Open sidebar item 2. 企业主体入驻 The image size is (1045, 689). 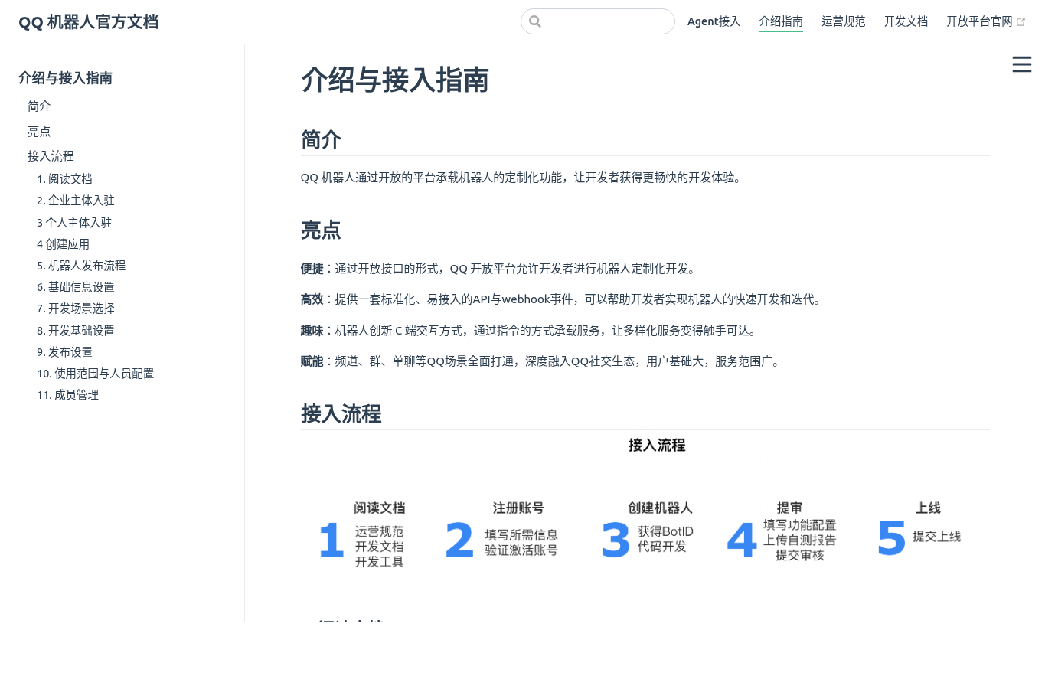(x=76, y=201)
